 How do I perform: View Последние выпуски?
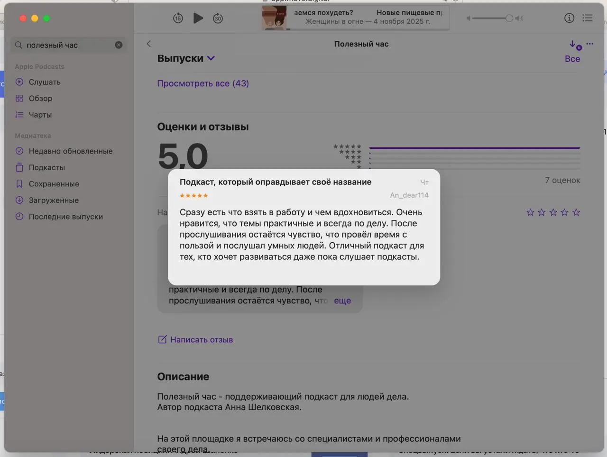[x=66, y=217]
